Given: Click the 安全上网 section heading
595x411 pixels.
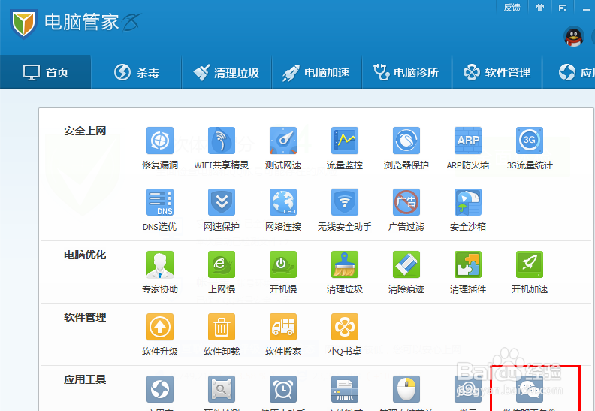Looking at the screenshot, I should click(x=85, y=131).
